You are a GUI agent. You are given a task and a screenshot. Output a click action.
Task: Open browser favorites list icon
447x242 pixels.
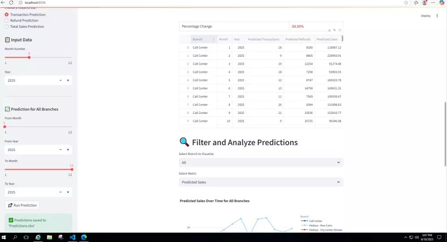click(x=416, y=3)
